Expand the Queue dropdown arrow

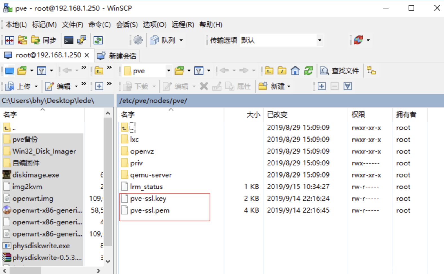pos(181,40)
